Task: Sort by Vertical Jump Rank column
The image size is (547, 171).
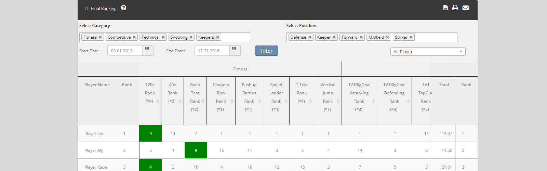Action: coord(338,101)
